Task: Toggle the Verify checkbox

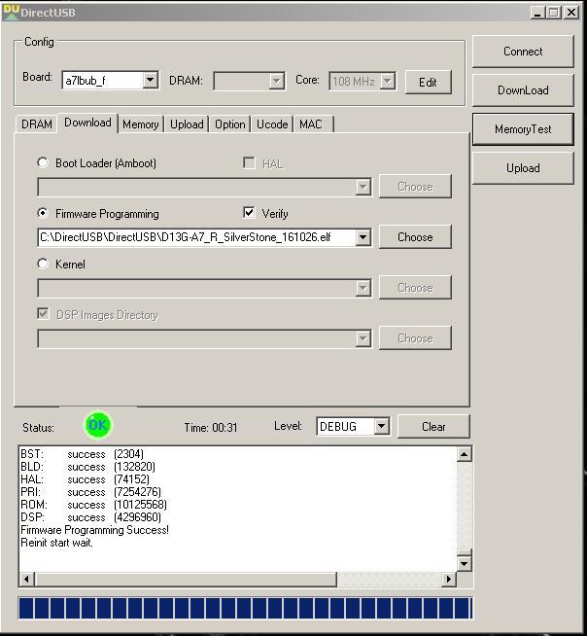Action: tap(249, 213)
